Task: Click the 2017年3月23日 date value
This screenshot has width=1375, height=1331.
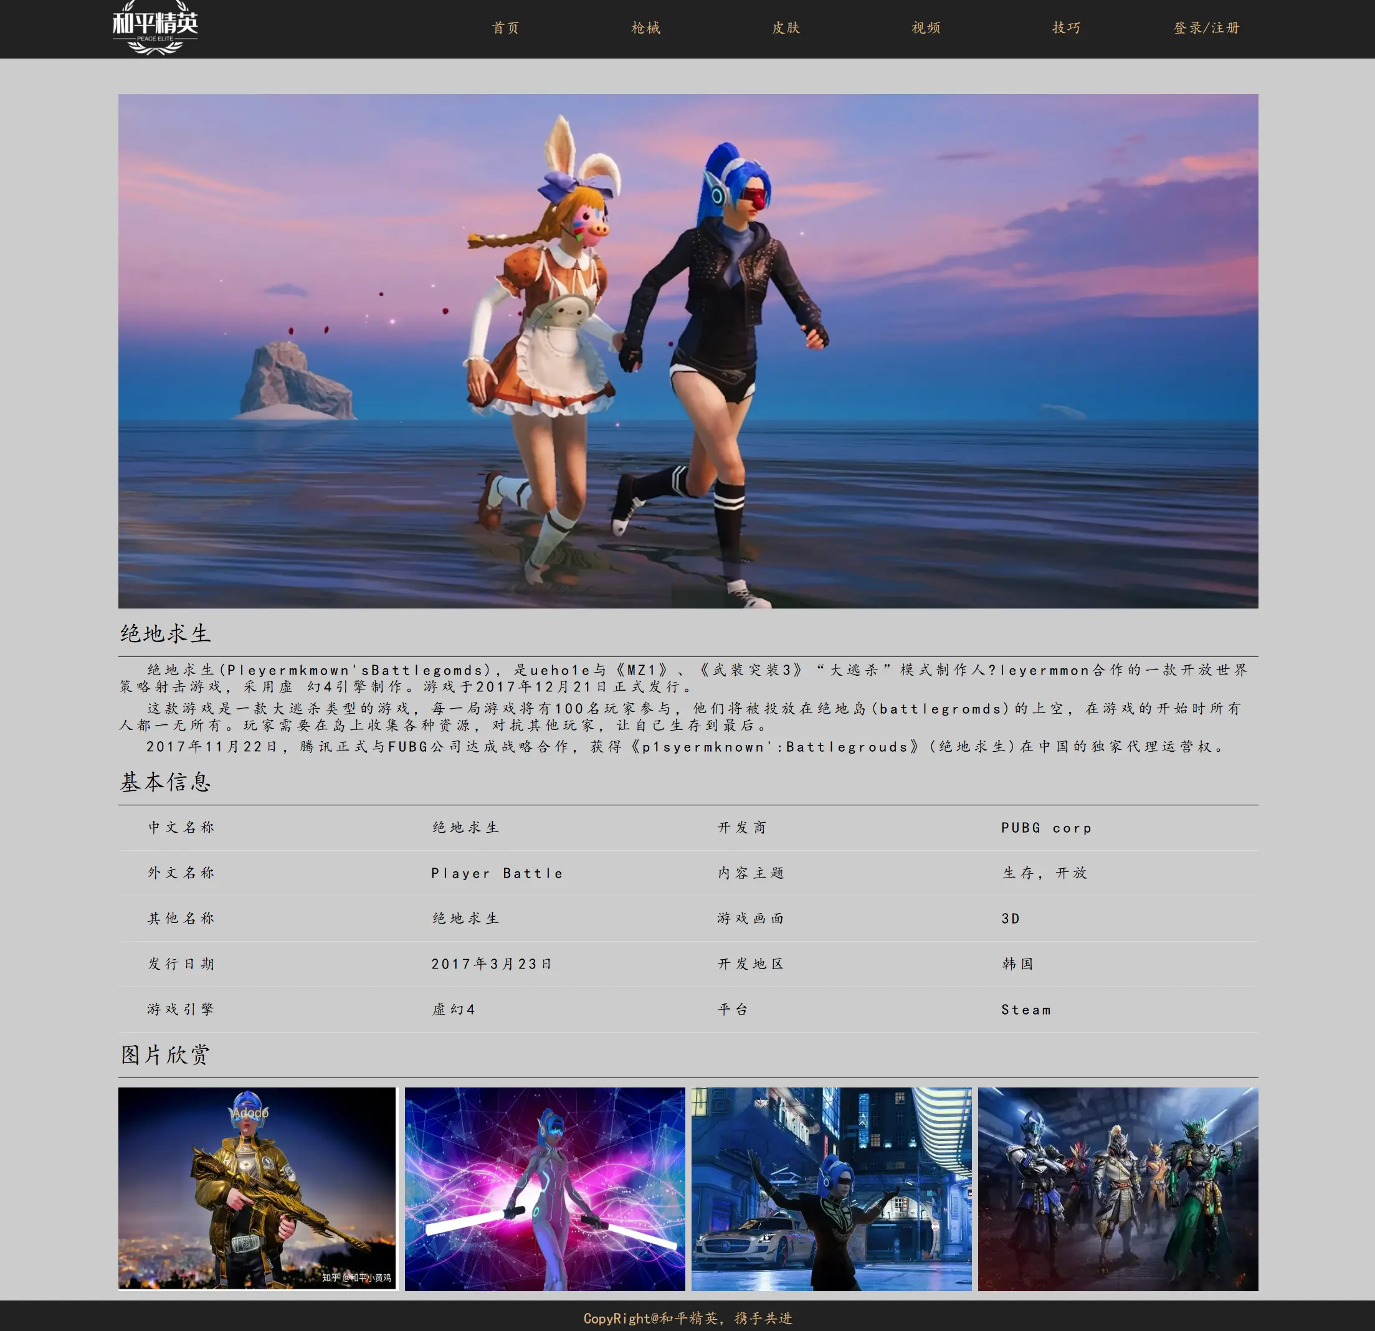Action: [492, 964]
